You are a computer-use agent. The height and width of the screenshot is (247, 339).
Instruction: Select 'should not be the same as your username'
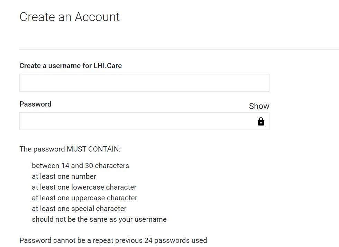[x=99, y=219]
